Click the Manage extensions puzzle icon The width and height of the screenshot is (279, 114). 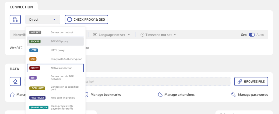160,95
